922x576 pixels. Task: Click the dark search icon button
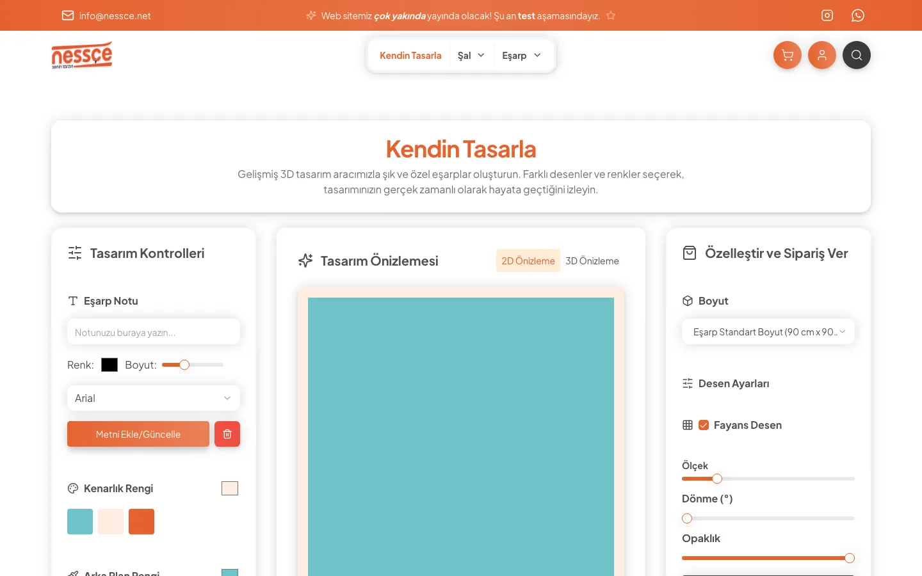[857, 55]
